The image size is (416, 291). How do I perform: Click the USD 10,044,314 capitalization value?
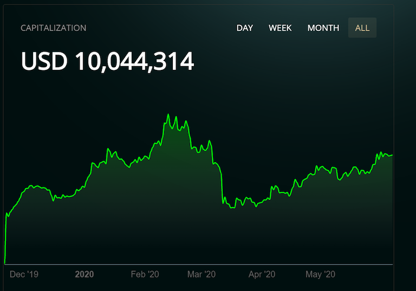click(107, 61)
